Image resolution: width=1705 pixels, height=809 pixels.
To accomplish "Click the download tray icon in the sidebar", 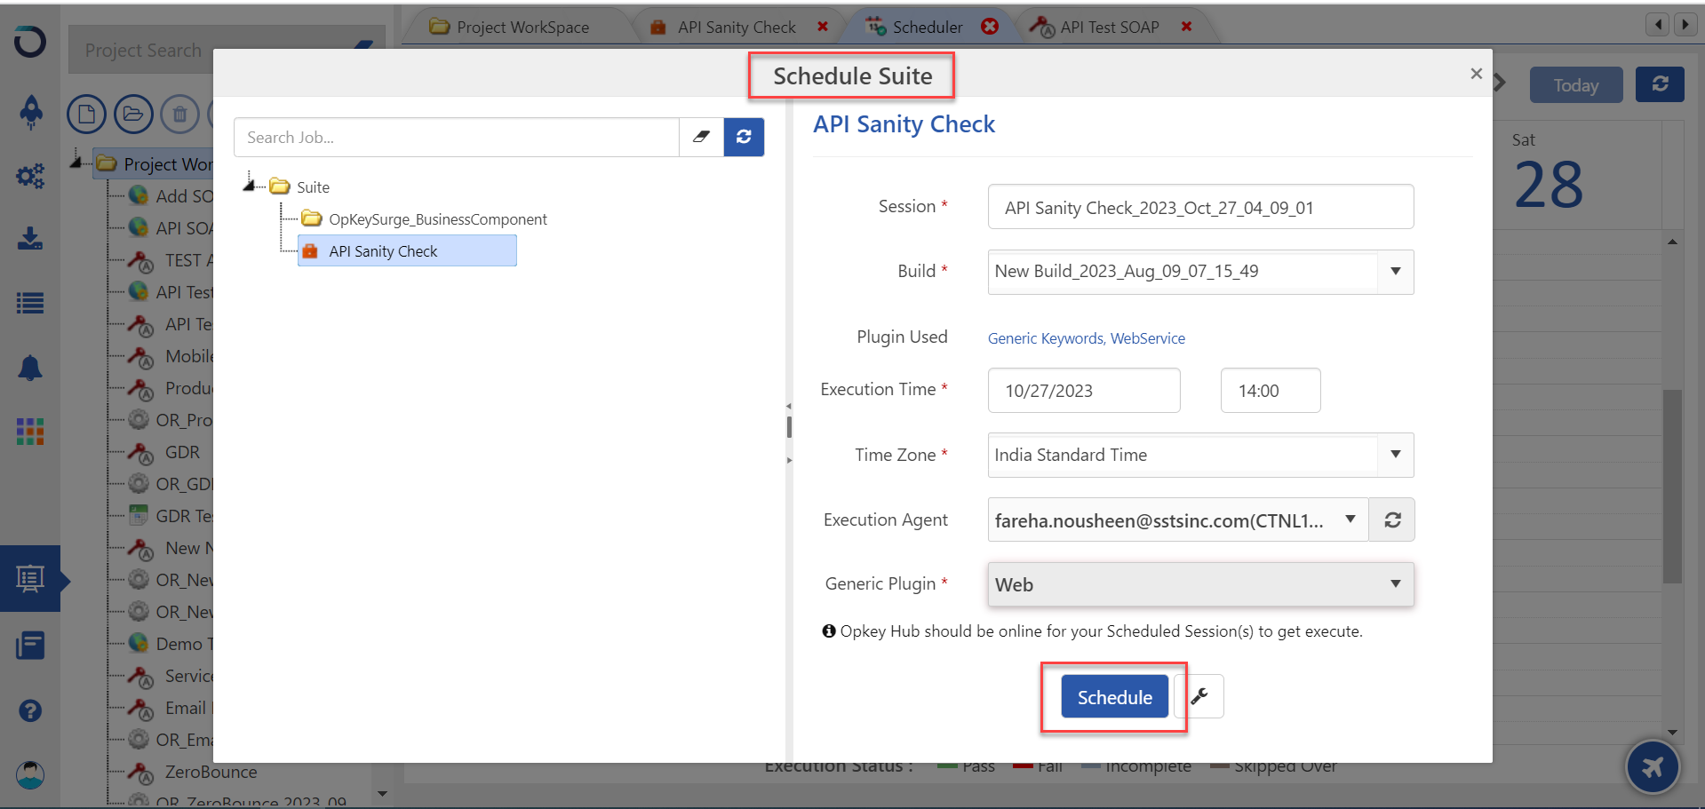I will [30, 238].
